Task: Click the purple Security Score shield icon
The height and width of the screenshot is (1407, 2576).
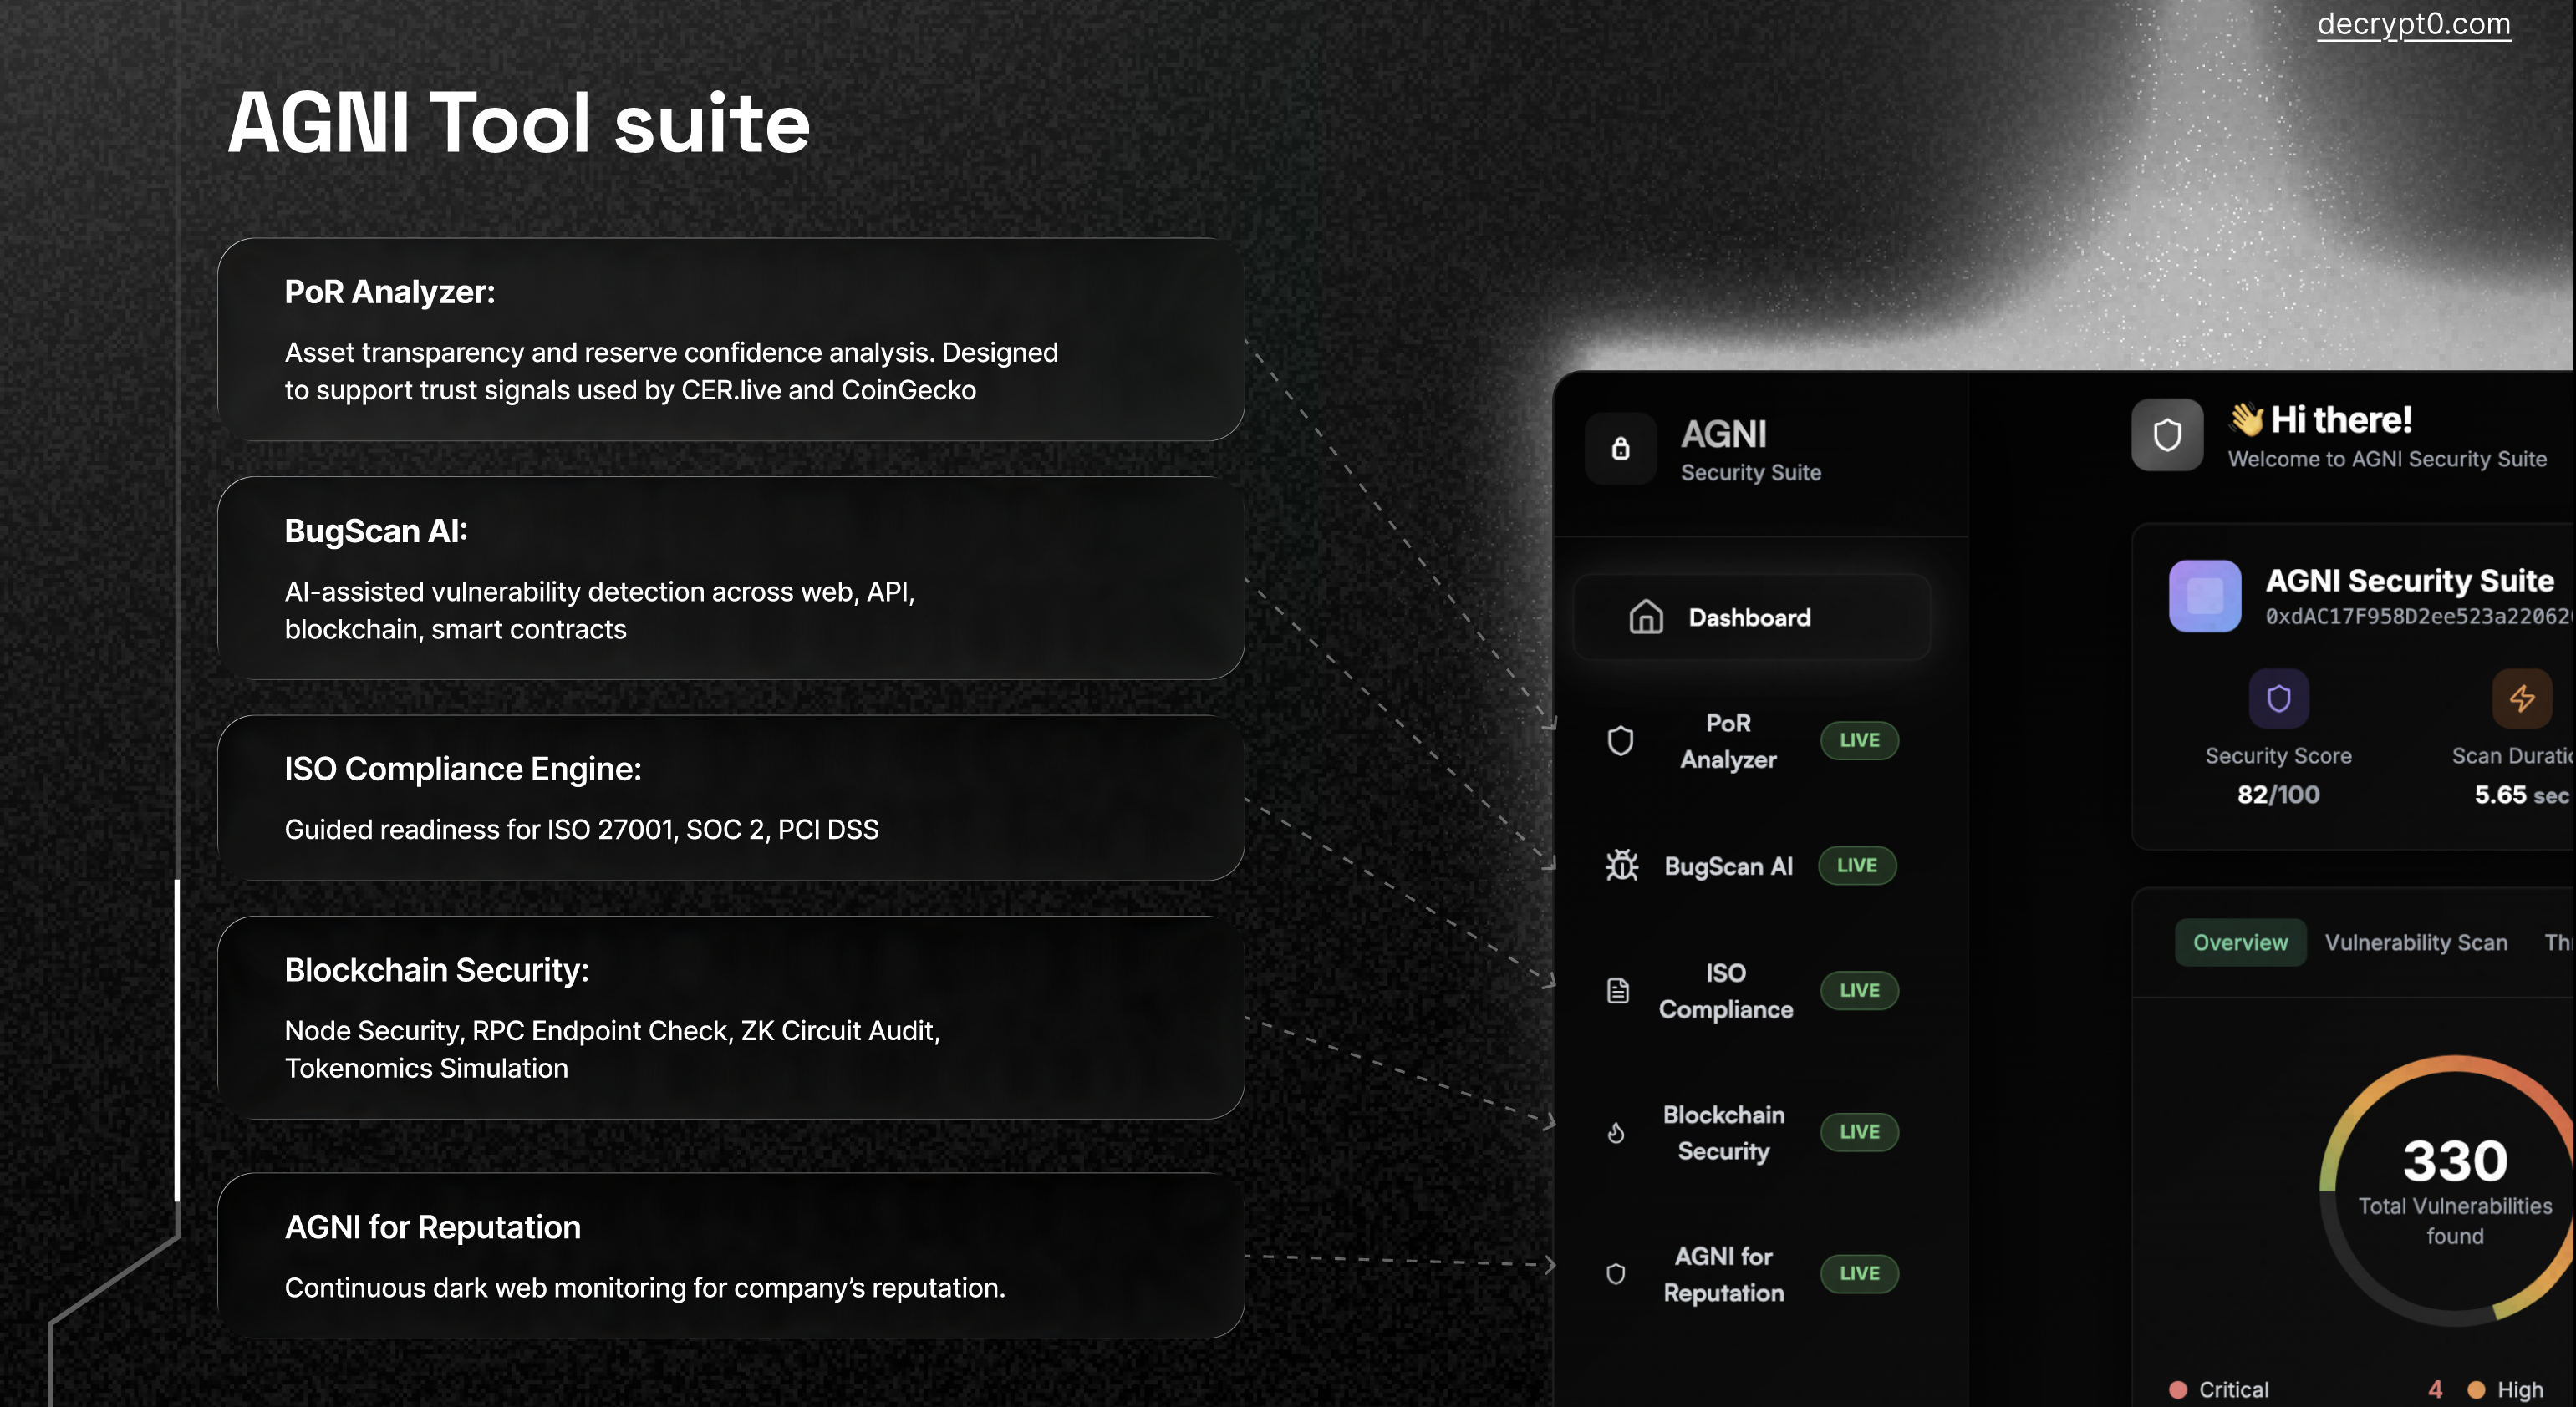Action: (x=2278, y=698)
